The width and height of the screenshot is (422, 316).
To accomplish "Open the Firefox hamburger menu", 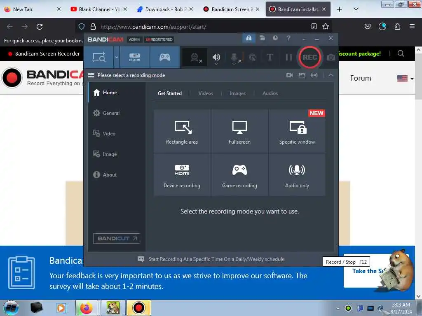I will [412, 26].
